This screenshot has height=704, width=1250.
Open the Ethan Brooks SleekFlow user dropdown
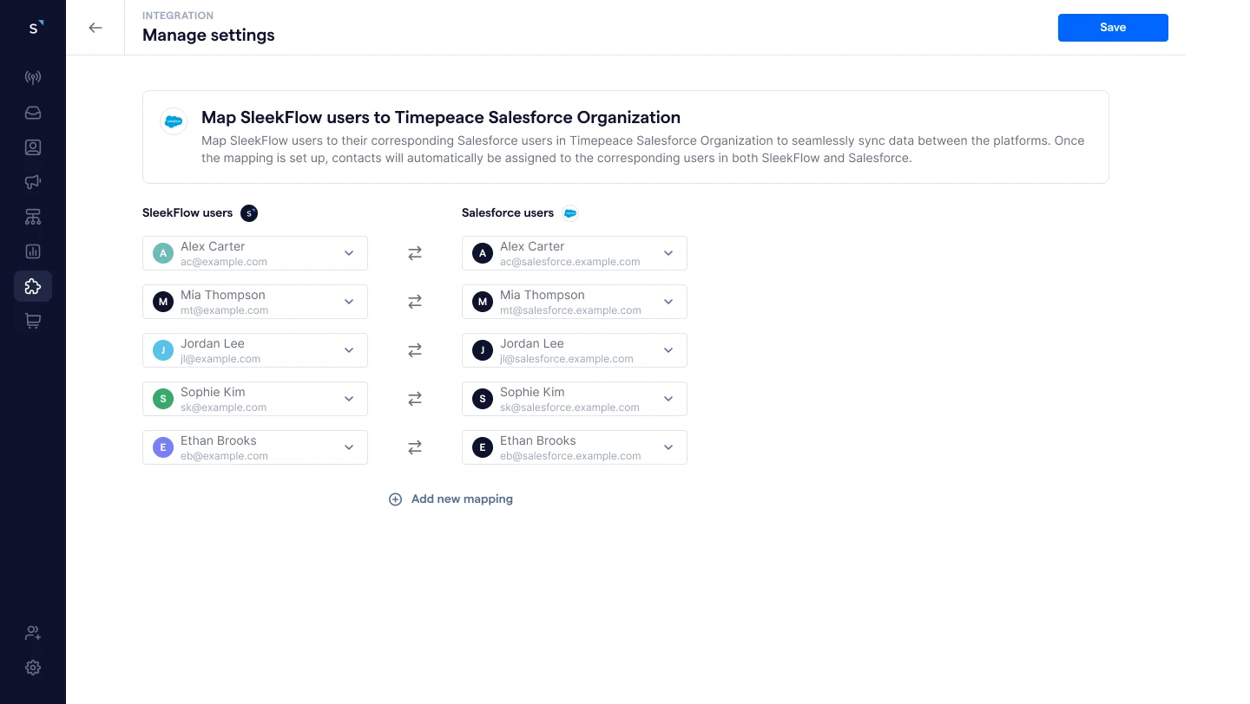point(349,447)
